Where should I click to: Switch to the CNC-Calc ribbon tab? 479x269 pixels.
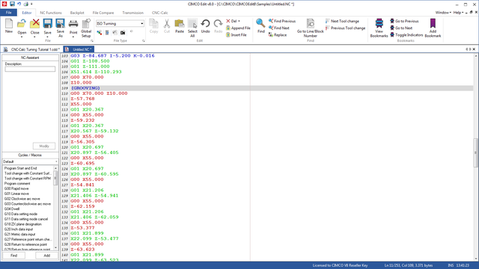[160, 13]
